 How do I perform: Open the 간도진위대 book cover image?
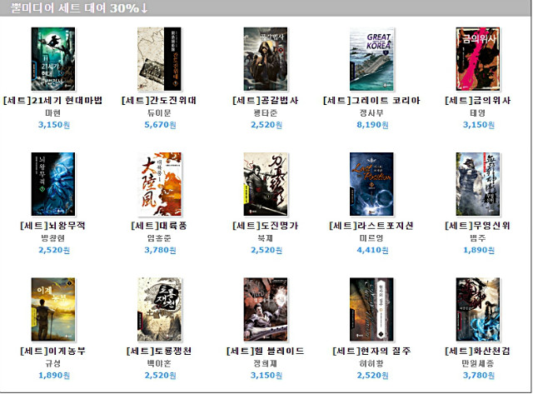point(159,59)
